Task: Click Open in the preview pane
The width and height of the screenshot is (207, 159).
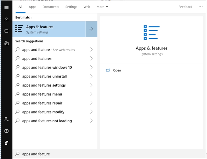Action: pyautogui.click(x=117, y=70)
